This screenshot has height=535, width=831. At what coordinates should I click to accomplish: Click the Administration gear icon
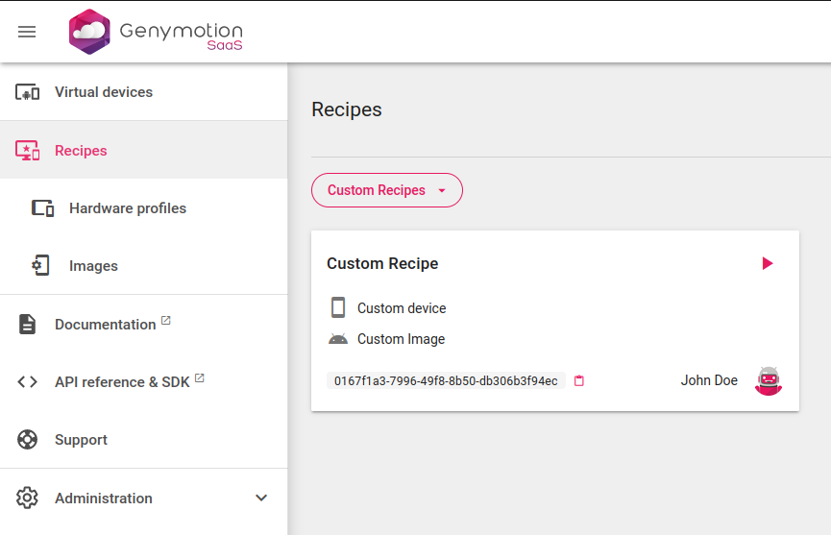coord(28,498)
